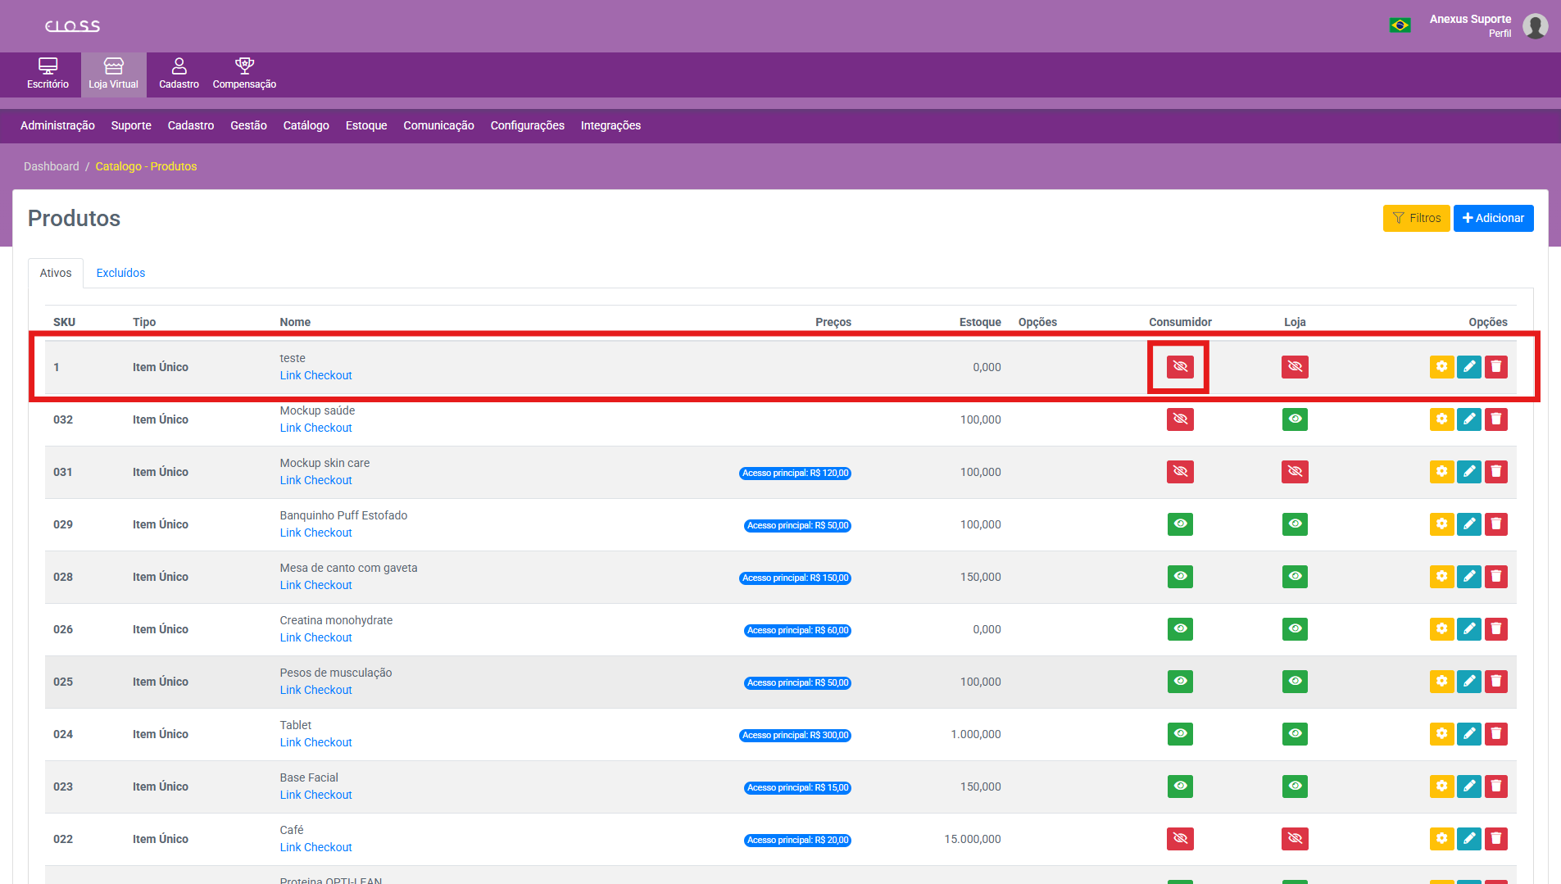Click the Brazil flag language icon
Screen dimensions: 1561x884
pyautogui.click(x=1400, y=25)
